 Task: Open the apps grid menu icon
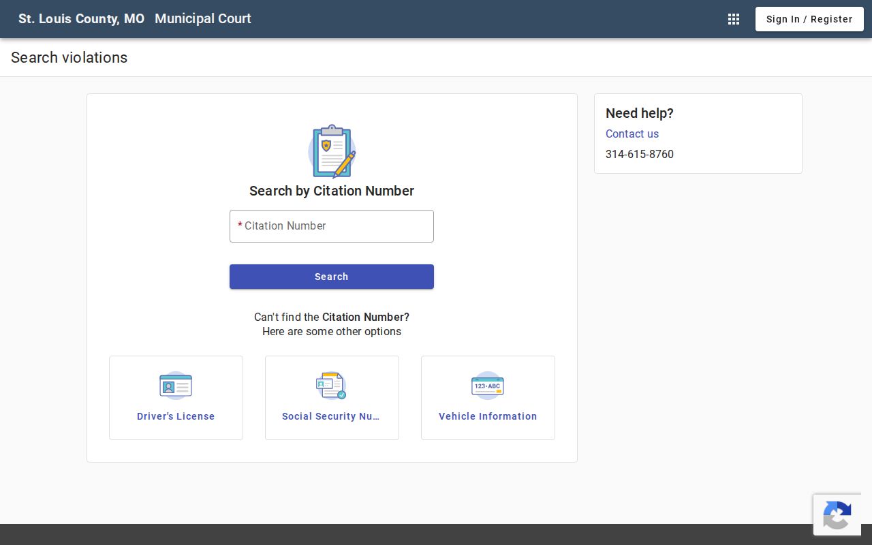point(734,19)
